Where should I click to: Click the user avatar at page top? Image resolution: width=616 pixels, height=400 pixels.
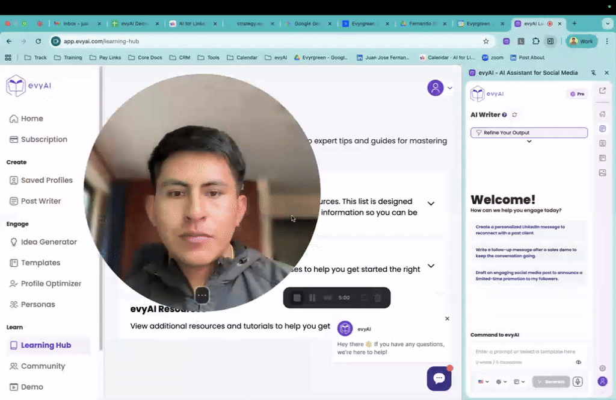pyautogui.click(x=436, y=88)
